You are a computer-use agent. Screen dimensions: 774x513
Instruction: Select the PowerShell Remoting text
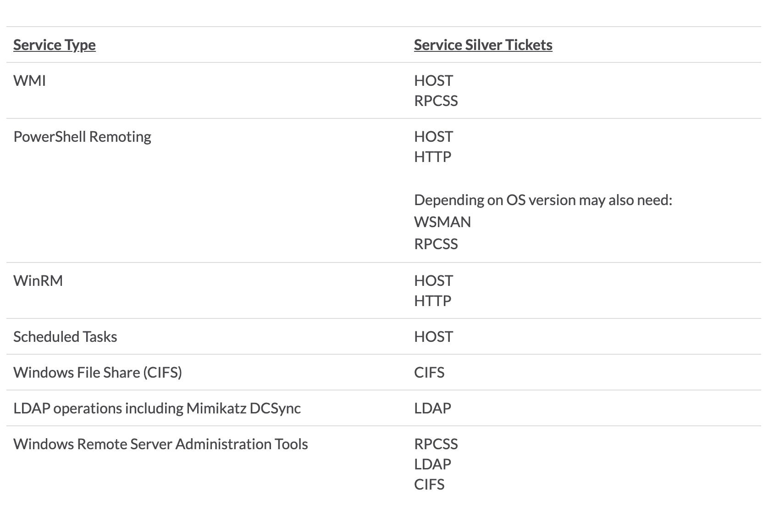pyautogui.click(x=82, y=137)
